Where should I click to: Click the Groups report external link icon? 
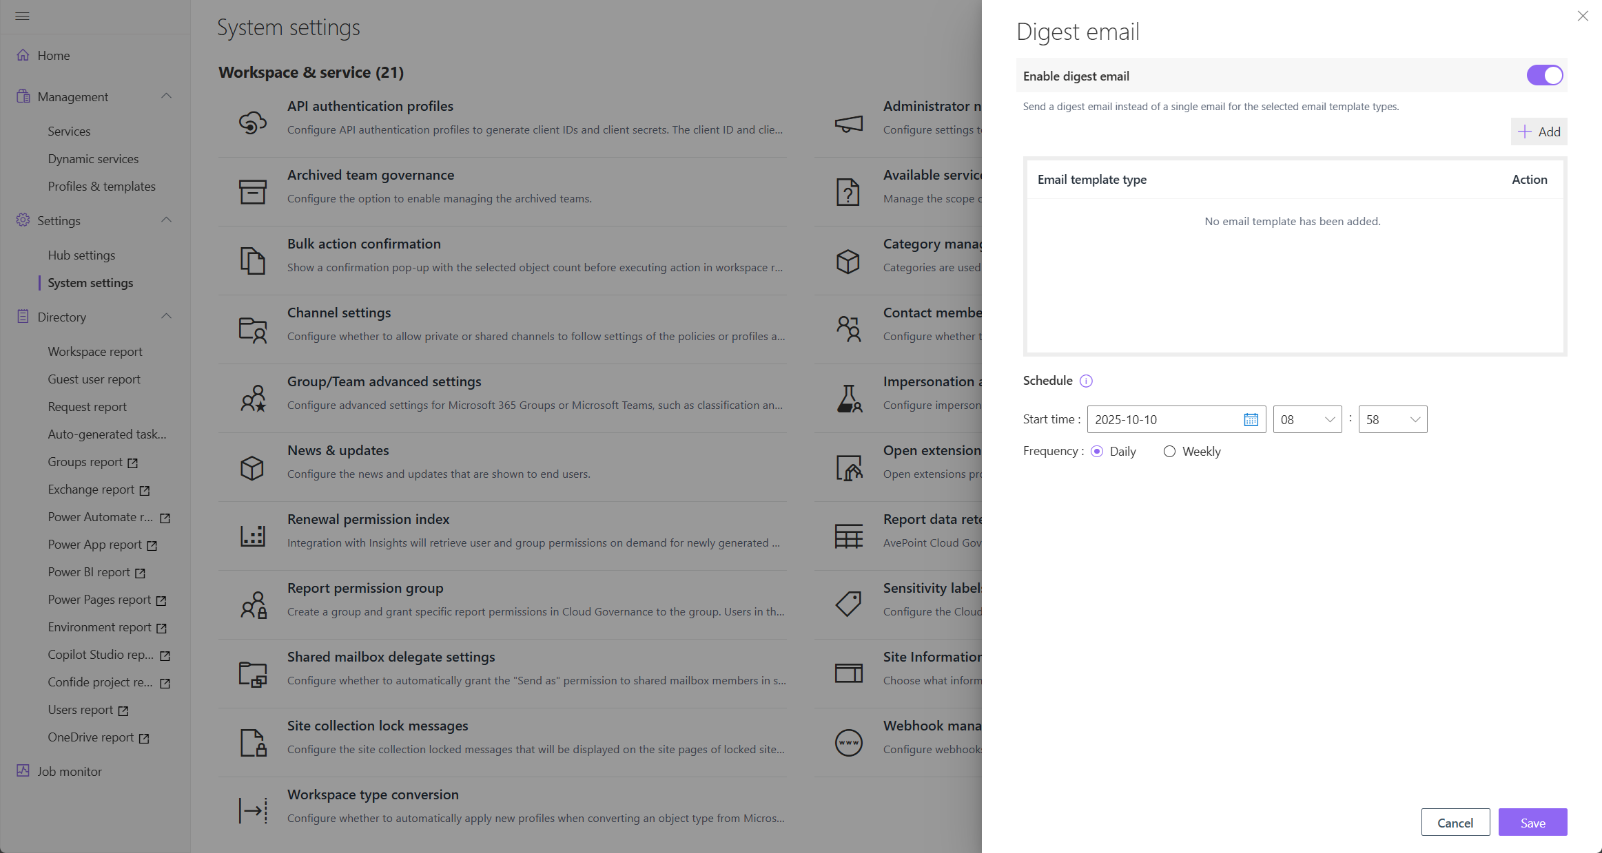point(133,463)
